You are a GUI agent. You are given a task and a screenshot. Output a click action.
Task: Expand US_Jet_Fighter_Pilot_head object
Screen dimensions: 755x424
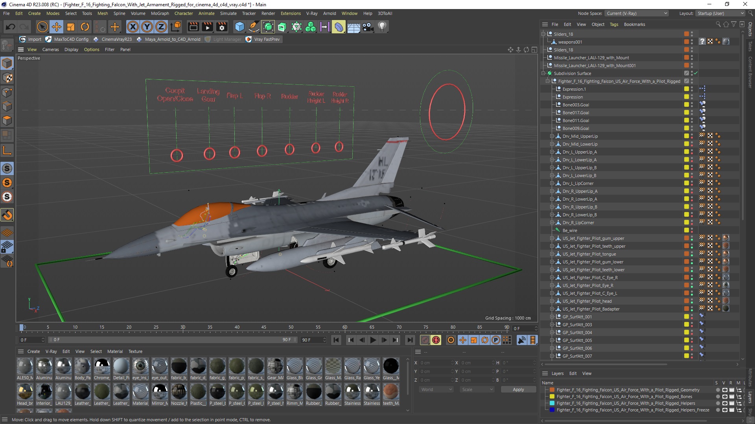[552, 301]
